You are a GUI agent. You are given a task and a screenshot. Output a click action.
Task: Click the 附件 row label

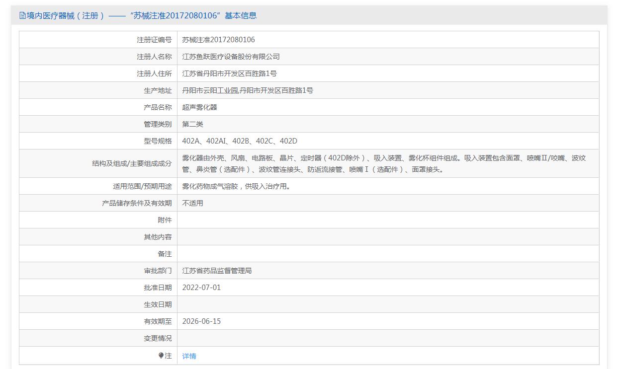tap(165, 220)
